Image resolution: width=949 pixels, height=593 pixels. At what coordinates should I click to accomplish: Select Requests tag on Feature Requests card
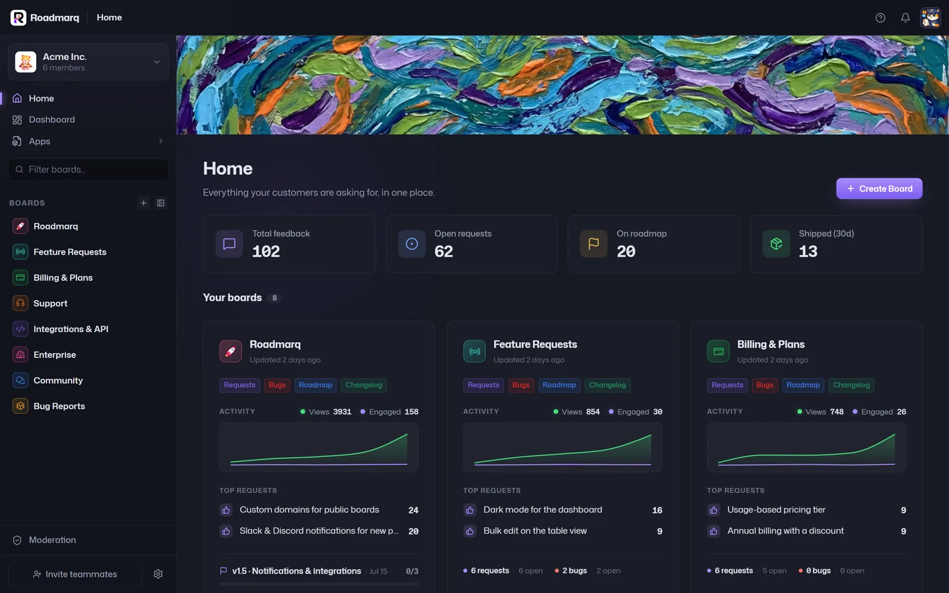tap(483, 385)
